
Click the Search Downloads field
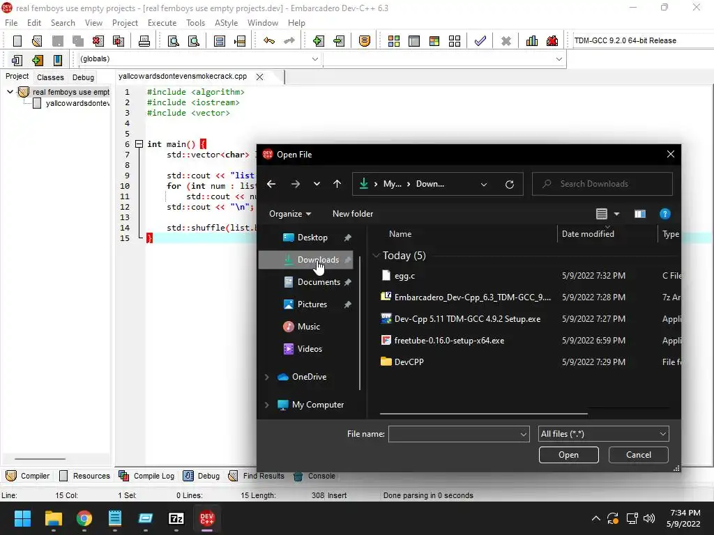click(602, 184)
